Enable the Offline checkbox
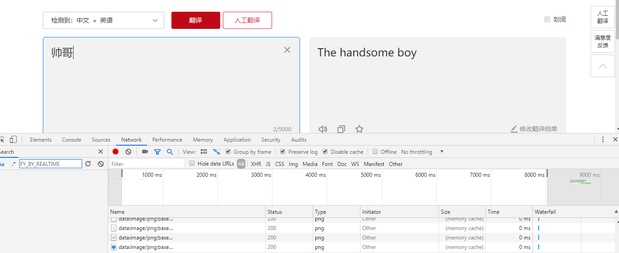 [x=375, y=152]
